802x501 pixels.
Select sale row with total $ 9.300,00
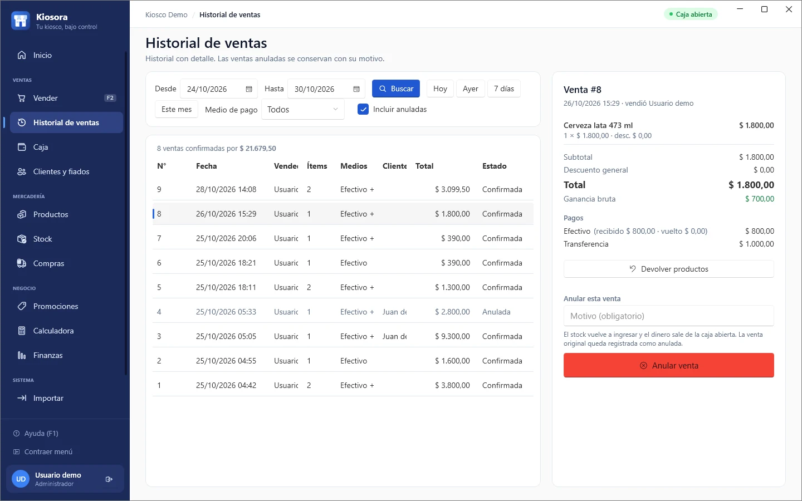click(343, 336)
